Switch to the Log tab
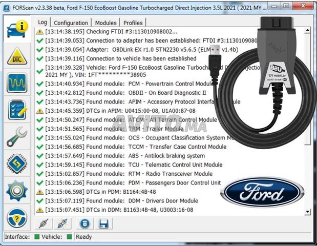 coord(43,22)
